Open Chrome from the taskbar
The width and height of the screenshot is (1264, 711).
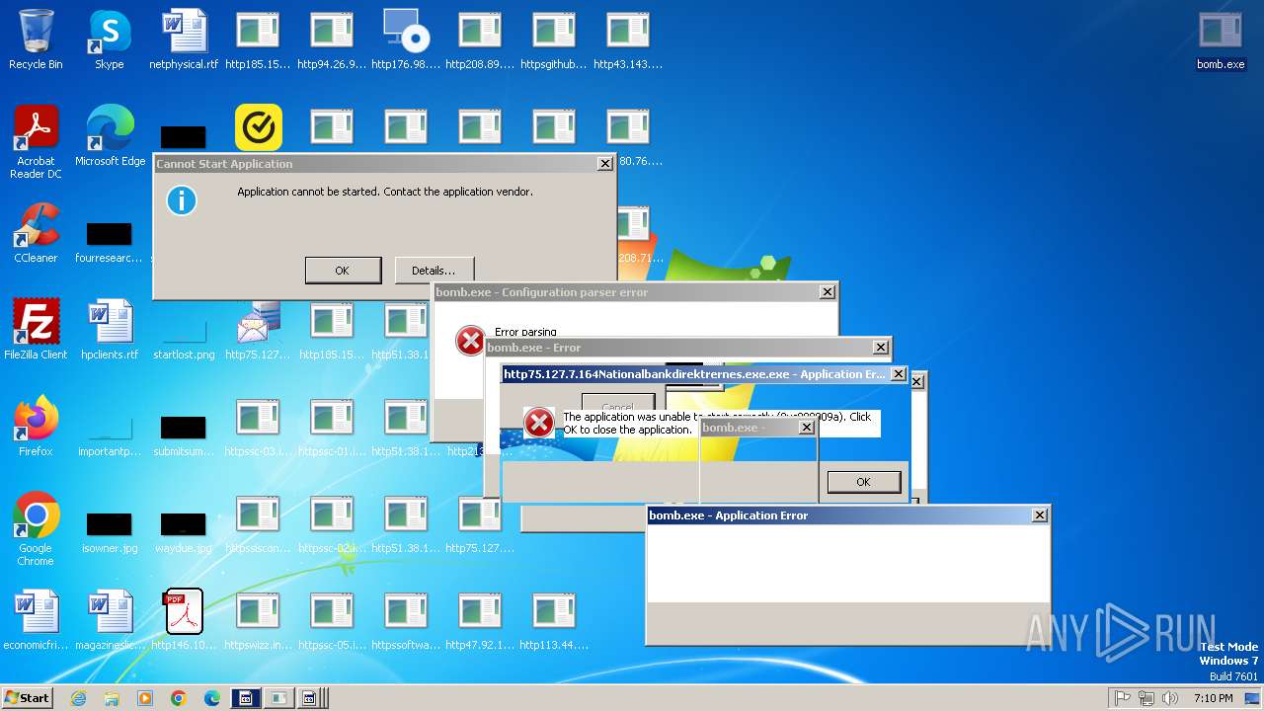179,698
